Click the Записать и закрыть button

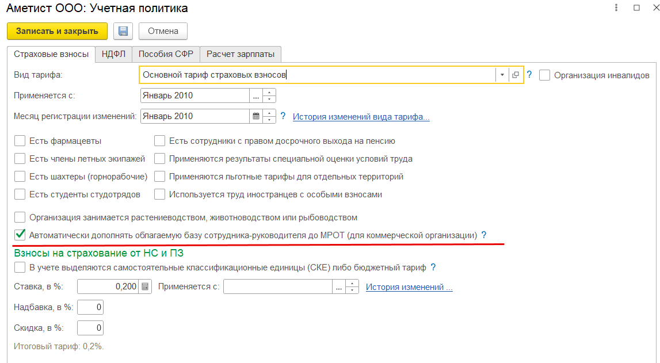56,30
